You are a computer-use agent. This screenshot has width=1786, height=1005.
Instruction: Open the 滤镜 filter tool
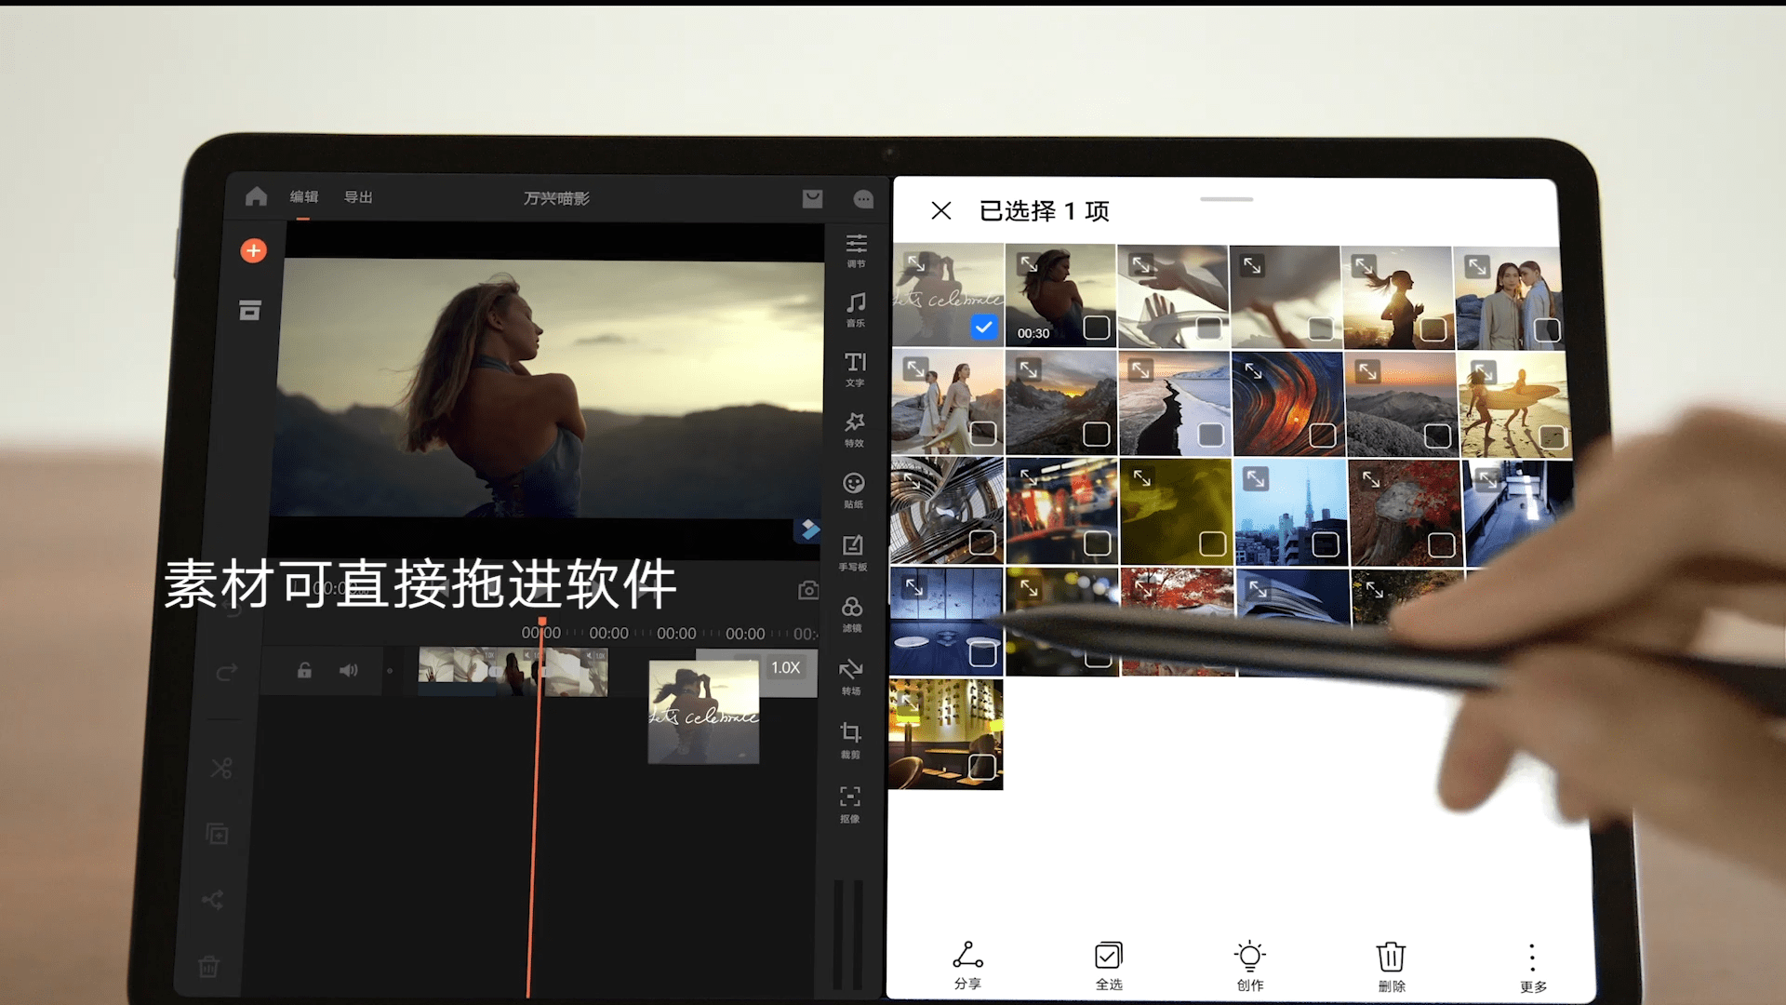pos(852,614)
